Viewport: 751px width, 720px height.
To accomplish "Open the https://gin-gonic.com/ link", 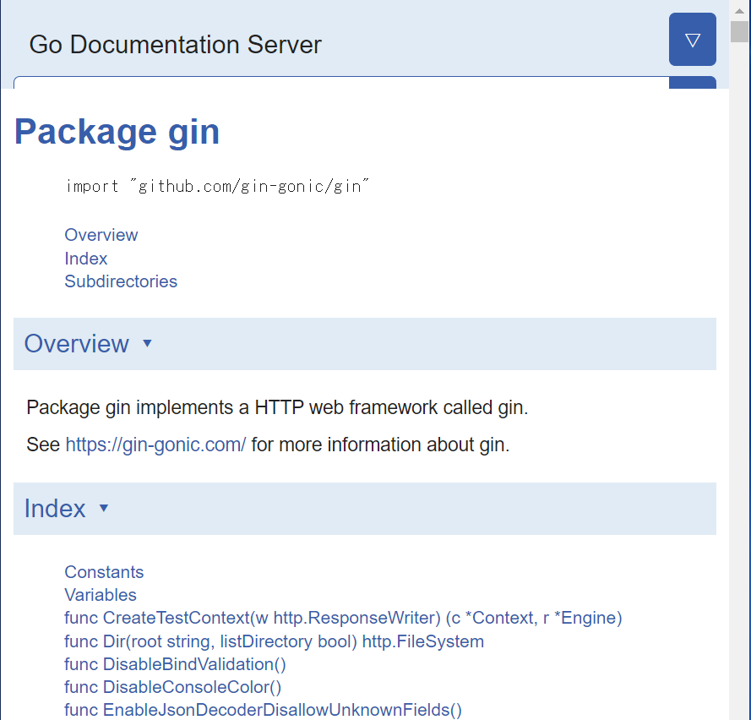I will click(155, 445).
